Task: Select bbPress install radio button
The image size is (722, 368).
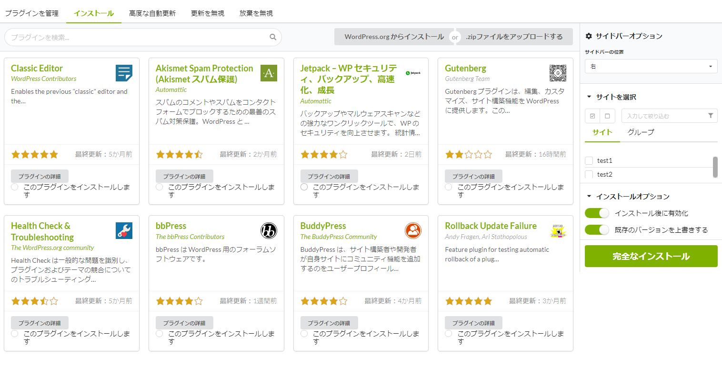Action: click(x=160, y=333)
